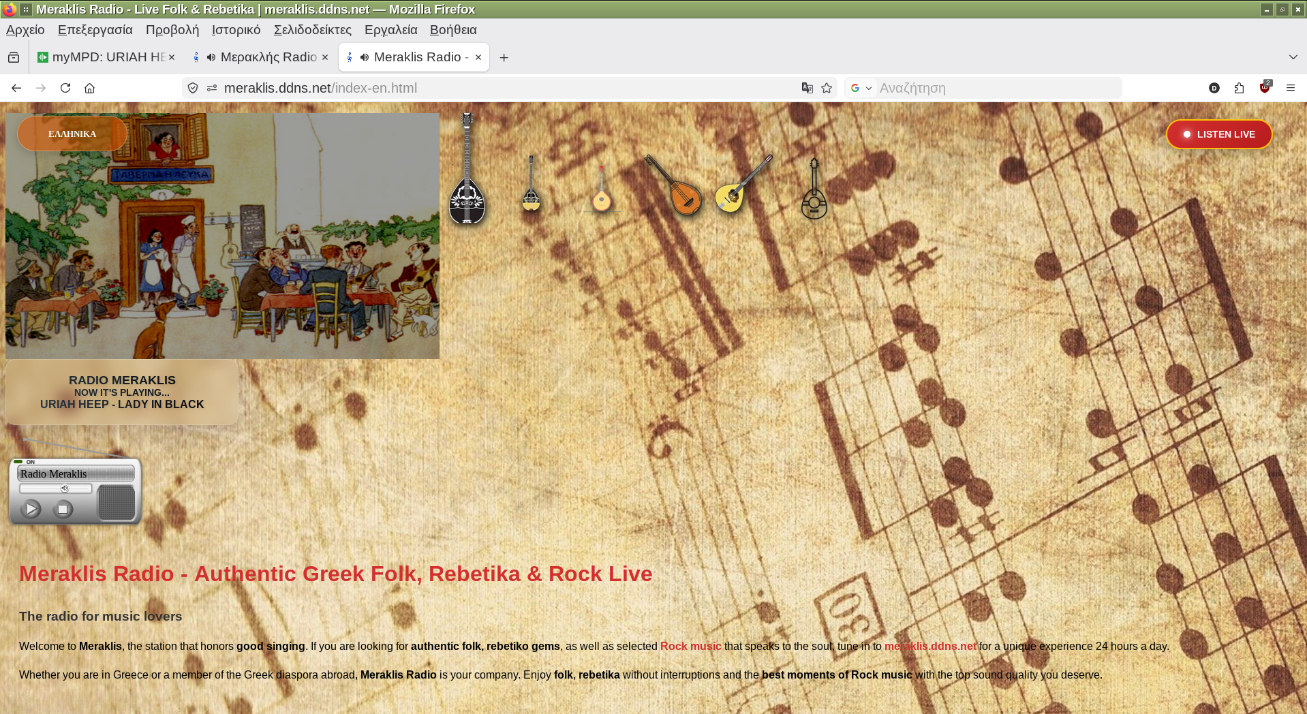Open the Firefox hamburger application menu
Viewport: 1307px width, 714px height.
1290,88
